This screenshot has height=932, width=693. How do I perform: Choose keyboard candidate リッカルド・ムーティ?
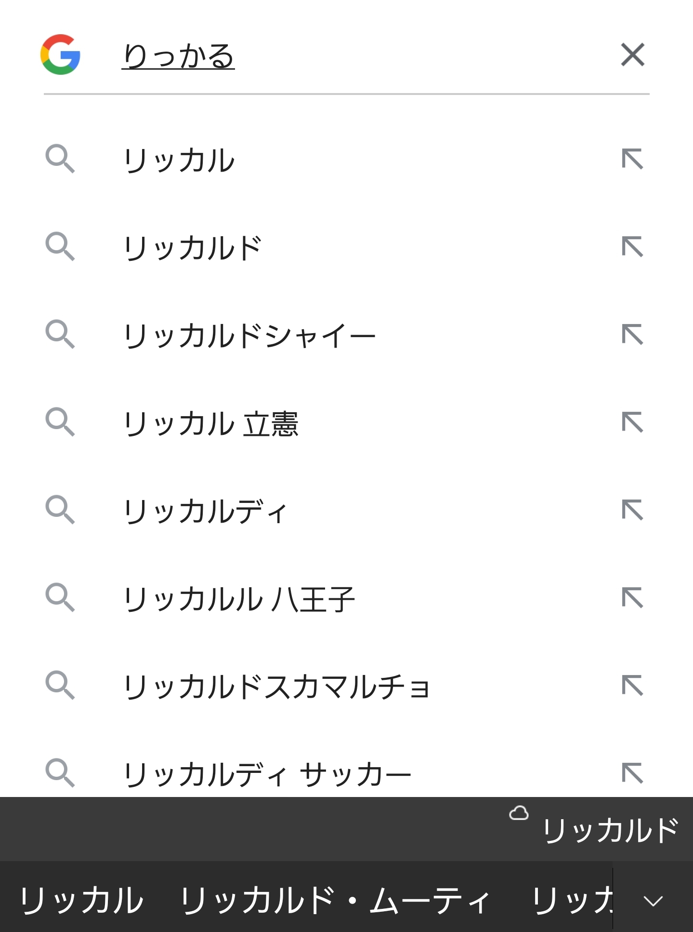coord(335,900)
